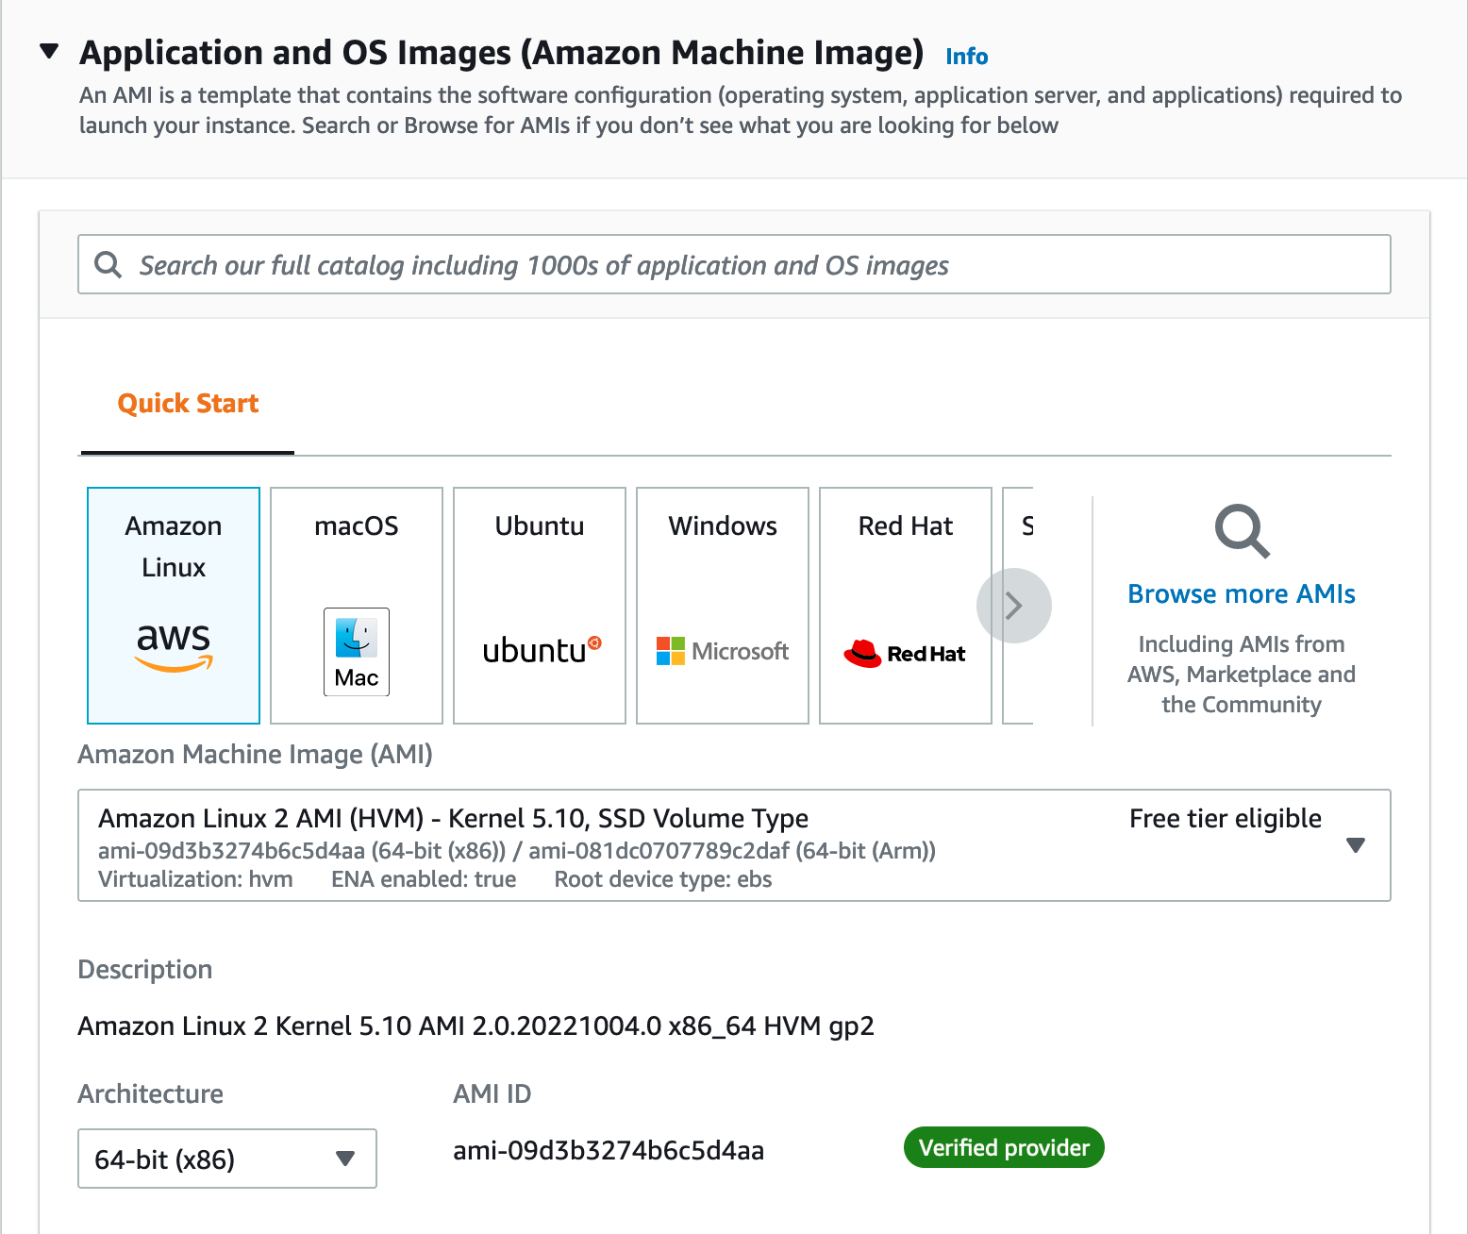Open the Browse more AMIs link
This screenshot has height=1234, width=1468.
(x=1242, y=594)
